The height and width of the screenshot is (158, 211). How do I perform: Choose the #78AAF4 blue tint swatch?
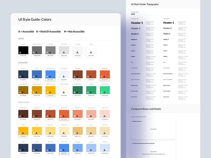click(78, 149)
